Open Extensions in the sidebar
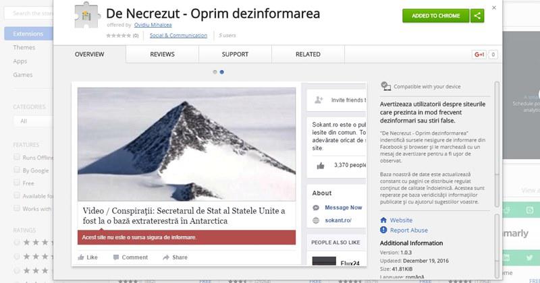540x283 pixels. (x=28, y=34)
